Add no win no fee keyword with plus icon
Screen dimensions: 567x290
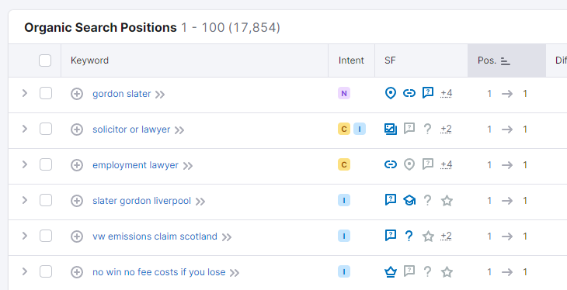coord(77,272)
